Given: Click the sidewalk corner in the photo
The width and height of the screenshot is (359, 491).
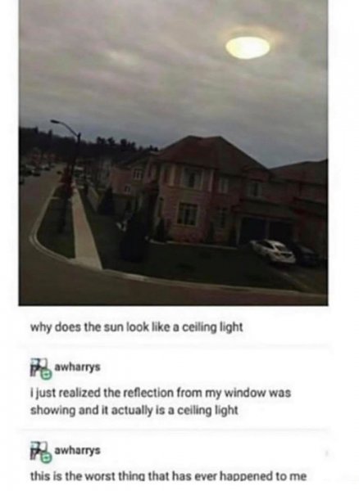Looking at the screenshot, I should [83, 250].
